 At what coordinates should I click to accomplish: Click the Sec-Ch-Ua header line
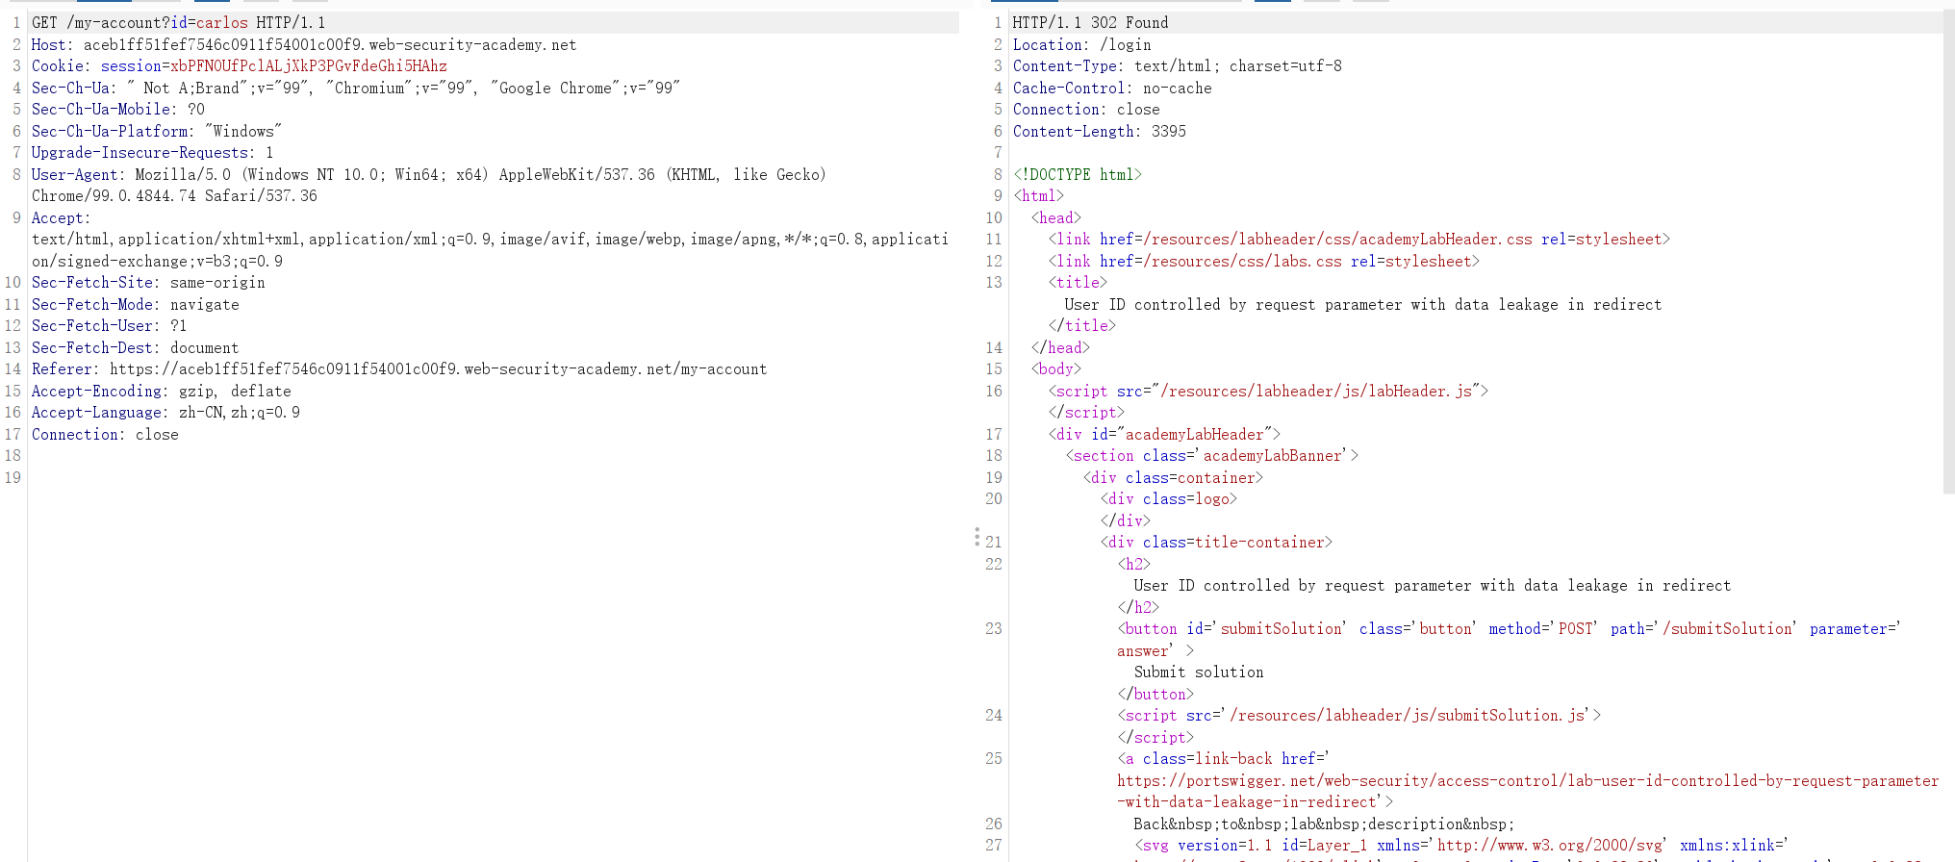[x=356, y=88]
